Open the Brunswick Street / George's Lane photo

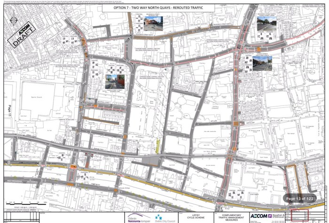pos(153,24)
